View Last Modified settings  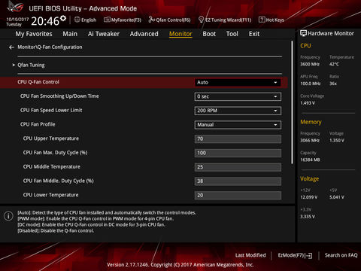pos(250,255)
